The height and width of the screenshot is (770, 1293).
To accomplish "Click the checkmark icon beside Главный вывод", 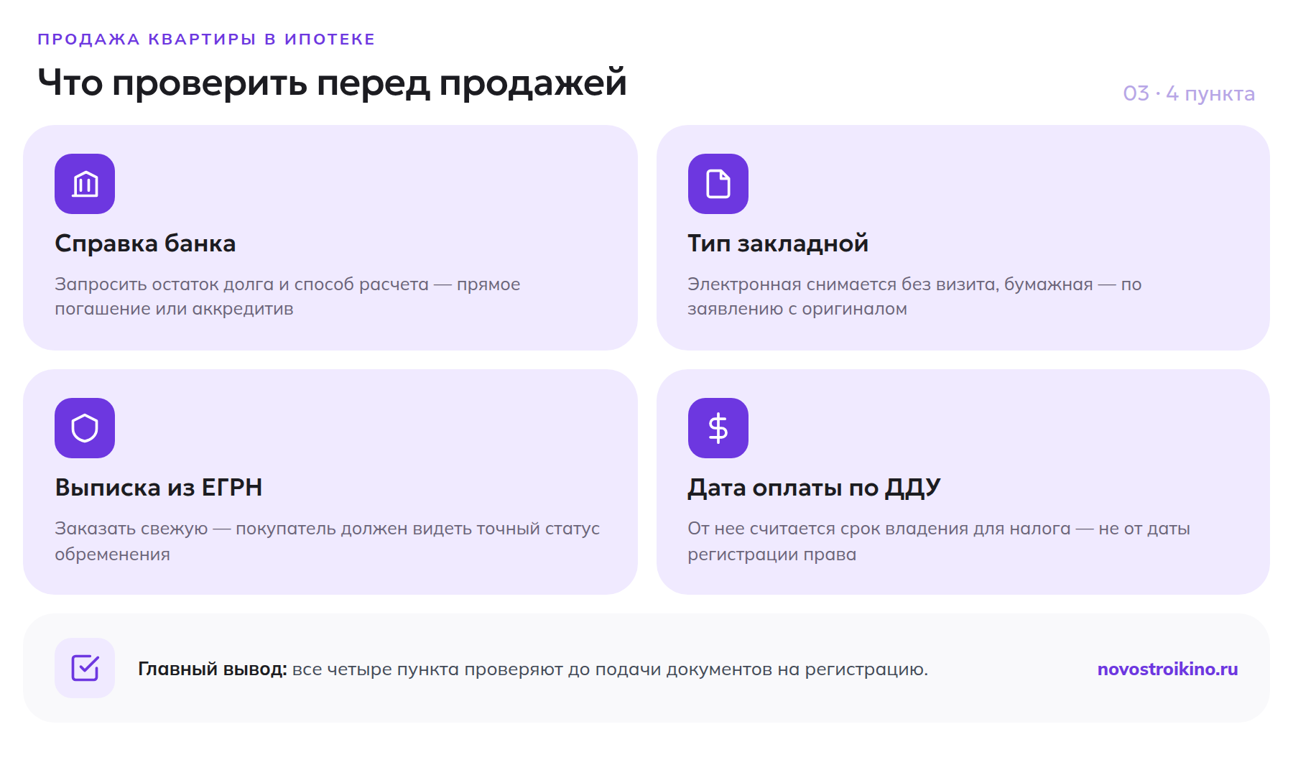I will pos(85,668).
